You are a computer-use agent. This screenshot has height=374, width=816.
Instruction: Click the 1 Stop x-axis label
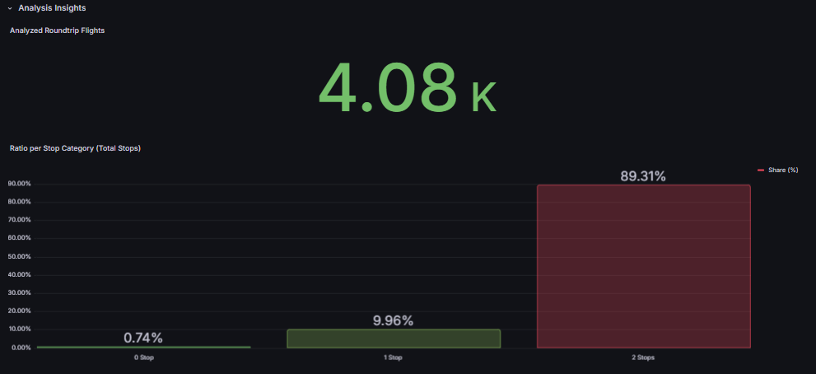pos(393,358)
